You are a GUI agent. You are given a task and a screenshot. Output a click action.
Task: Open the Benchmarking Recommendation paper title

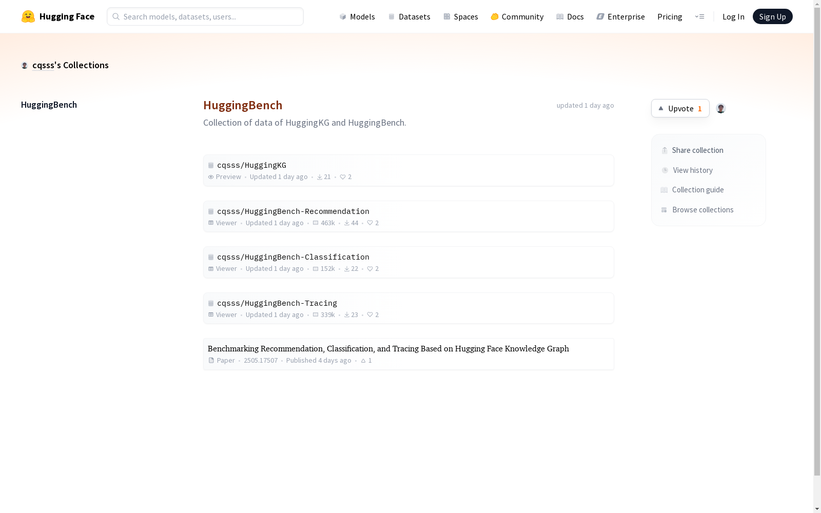[388, 349]
